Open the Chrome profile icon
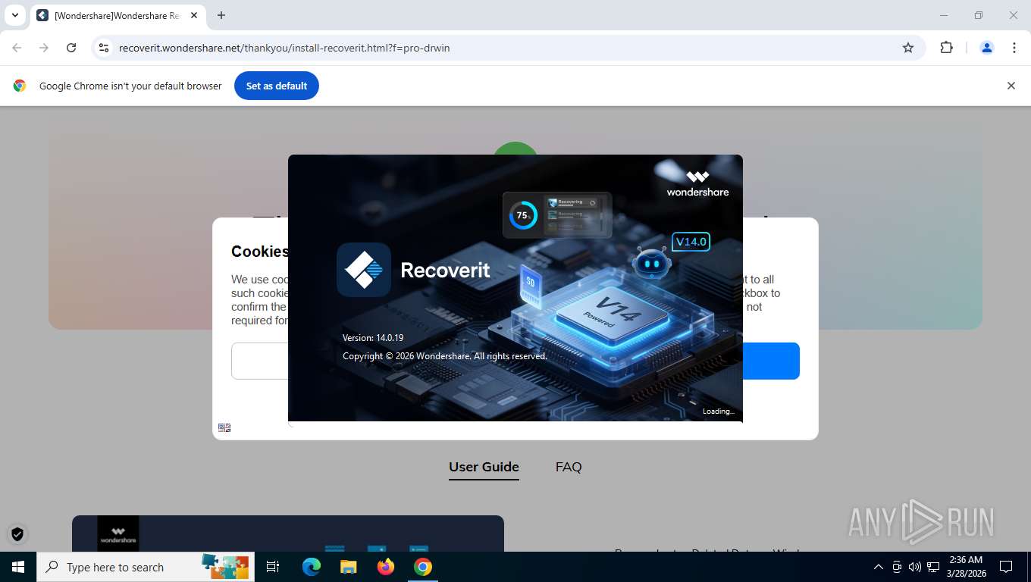Image resolution: width=1031 pixels, height=582 pixels. (x=987, y=48)
